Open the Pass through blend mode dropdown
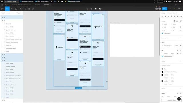The height and width of the screenshot is (103, 183). point(168,46)
